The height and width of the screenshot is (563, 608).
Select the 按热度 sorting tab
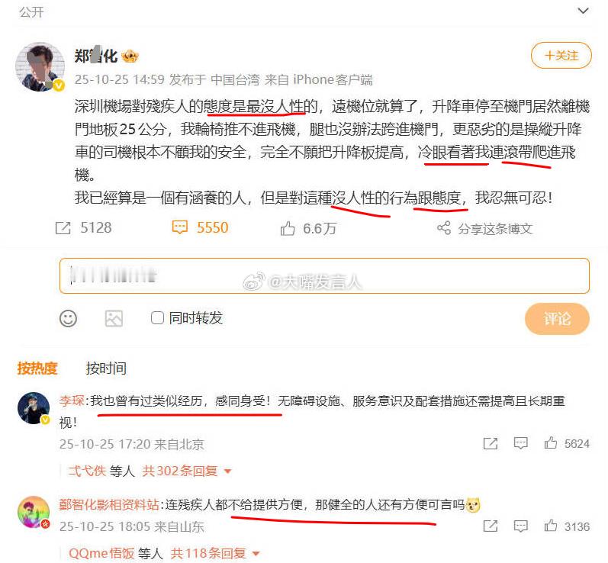37,368
